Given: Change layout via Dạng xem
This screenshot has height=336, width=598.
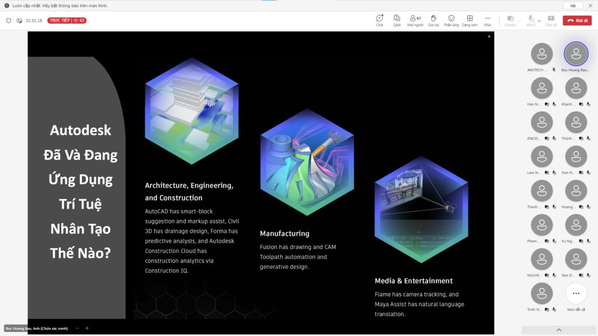Looking at the screenshot, I should (470, 20).
